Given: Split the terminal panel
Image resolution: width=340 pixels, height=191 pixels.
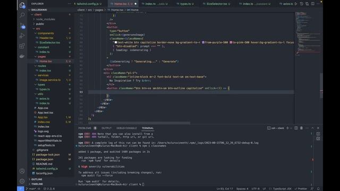Looking at the screenshot, I should tap(296, 128).
